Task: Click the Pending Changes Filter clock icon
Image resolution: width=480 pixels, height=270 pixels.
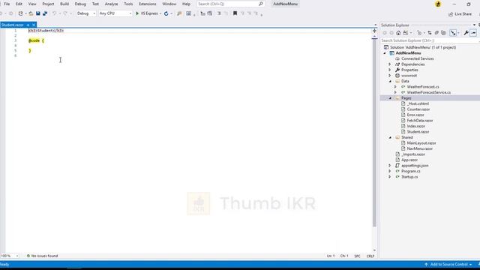Action: click(419, 33)
